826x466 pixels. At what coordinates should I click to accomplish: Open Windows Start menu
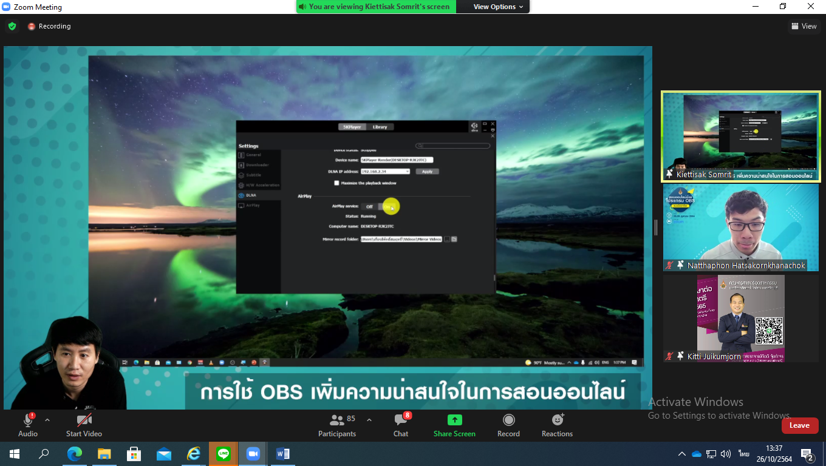[15, 454]
